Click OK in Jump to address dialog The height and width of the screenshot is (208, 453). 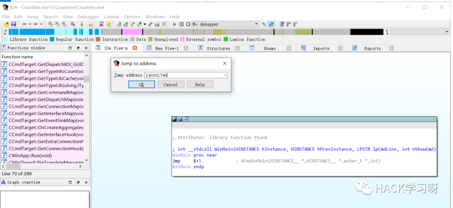[x=141, y=85]
